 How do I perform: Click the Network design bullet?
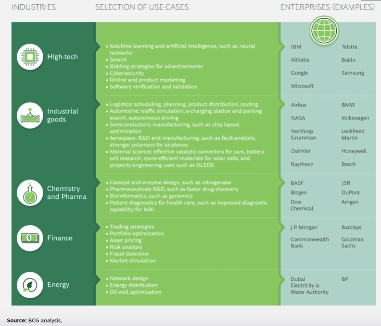click(127, 278)
